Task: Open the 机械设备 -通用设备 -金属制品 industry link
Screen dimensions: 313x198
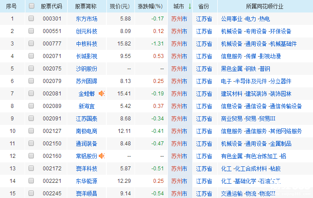Action: click(256, 144)
